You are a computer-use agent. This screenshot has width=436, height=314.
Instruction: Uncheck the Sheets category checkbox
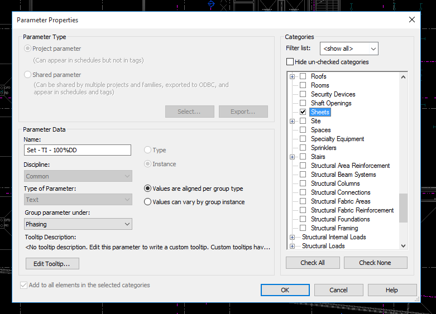(303, 112)
